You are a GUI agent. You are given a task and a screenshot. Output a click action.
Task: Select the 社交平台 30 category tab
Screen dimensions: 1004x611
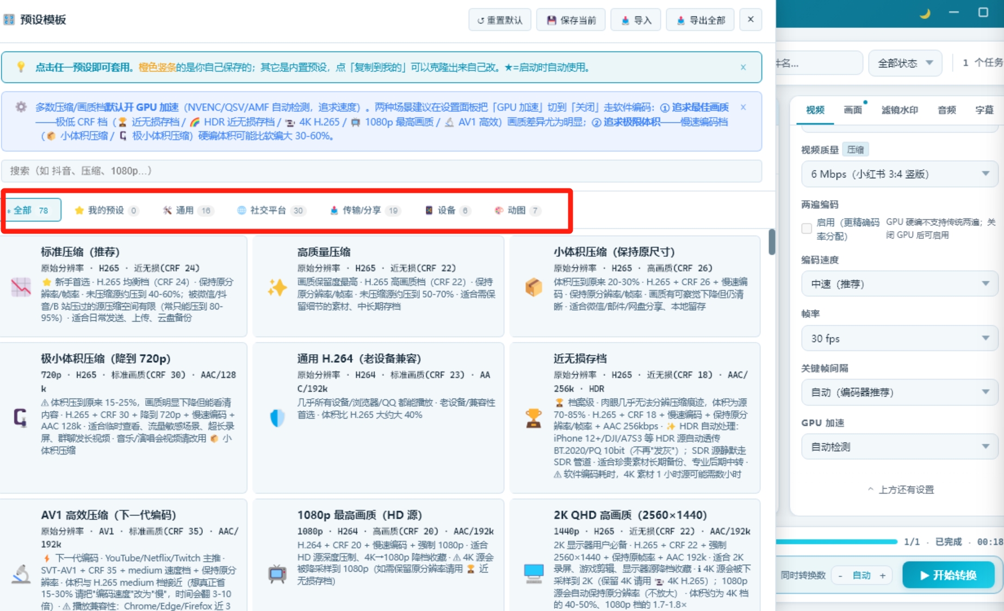coord(271,210)
